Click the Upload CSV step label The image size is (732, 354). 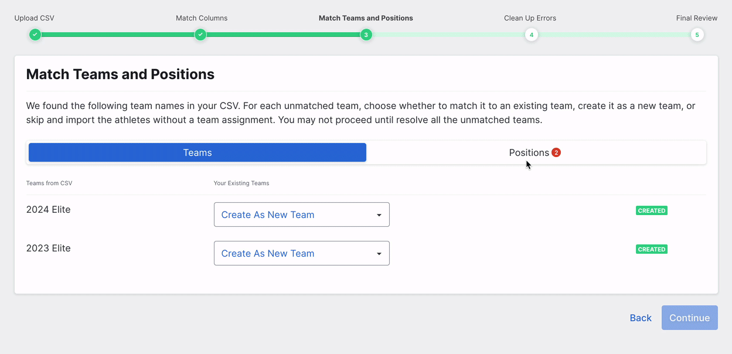tap(34, 18)
